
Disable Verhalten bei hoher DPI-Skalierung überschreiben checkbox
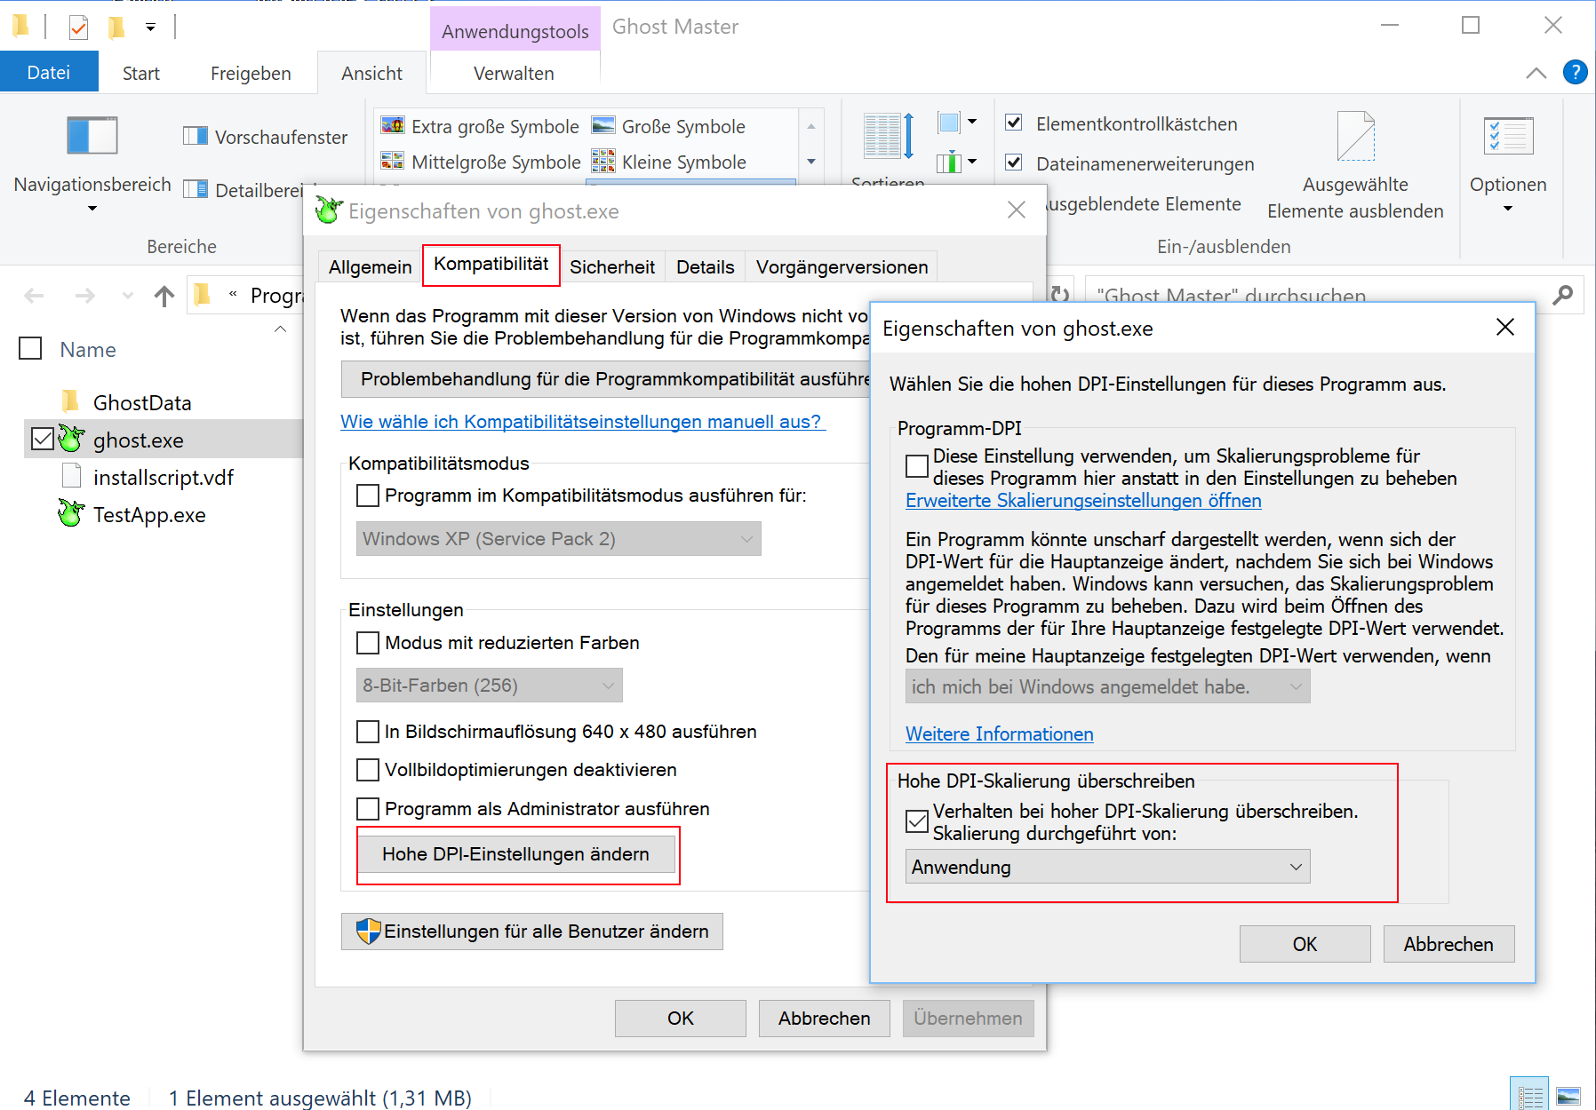(917, 821)
